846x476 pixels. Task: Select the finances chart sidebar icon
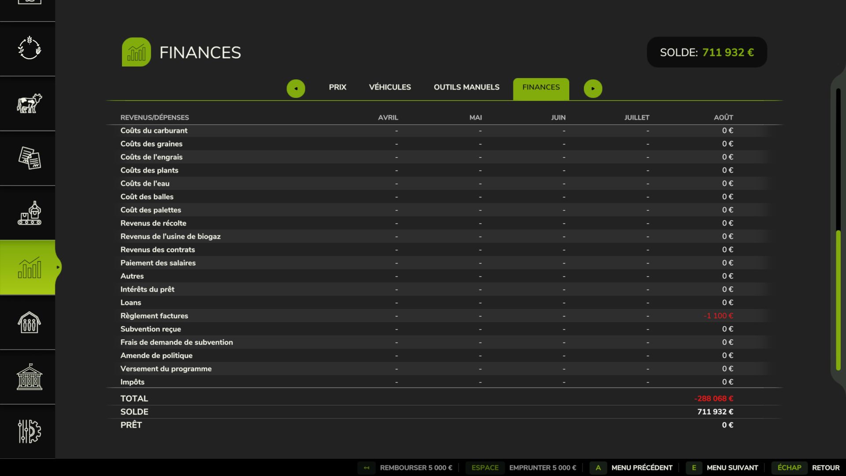(29, 268)
